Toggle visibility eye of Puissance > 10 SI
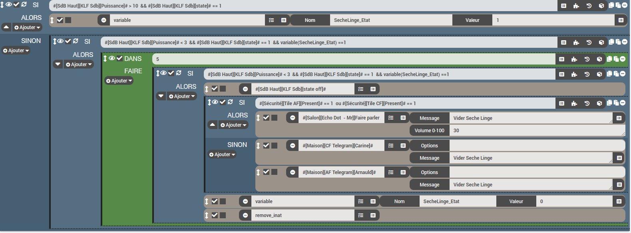Screen dimensions: 631x233 (x=8, y=4)
